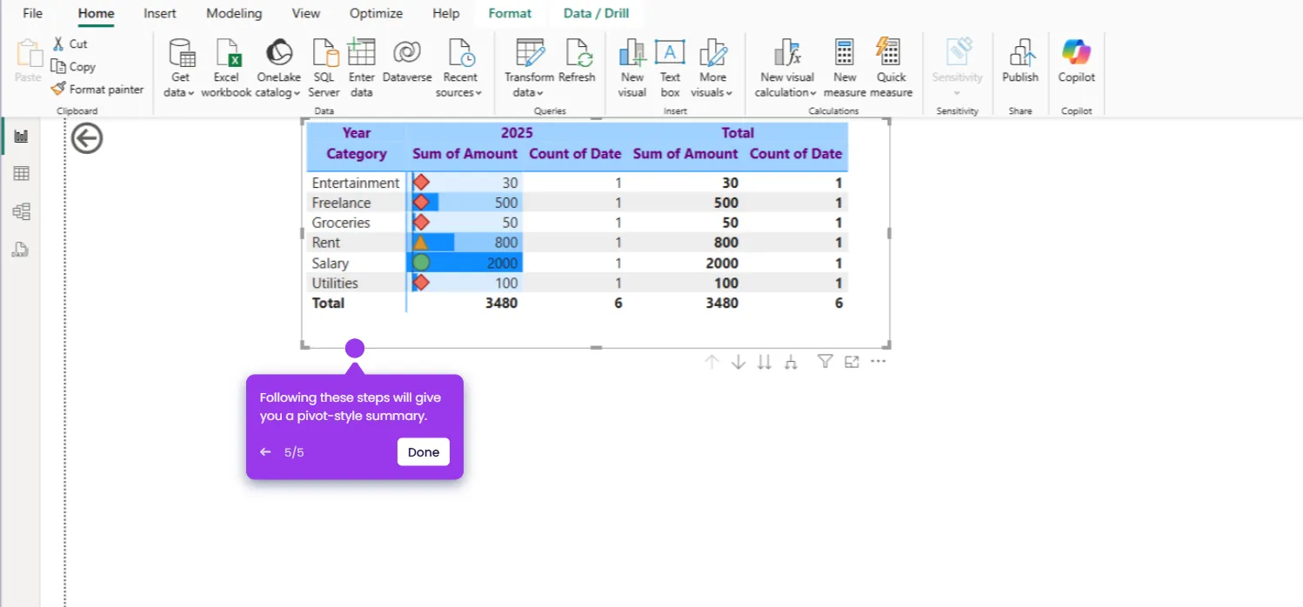Switch to the Help tab
1303x607 pixels.
point(446,13)
